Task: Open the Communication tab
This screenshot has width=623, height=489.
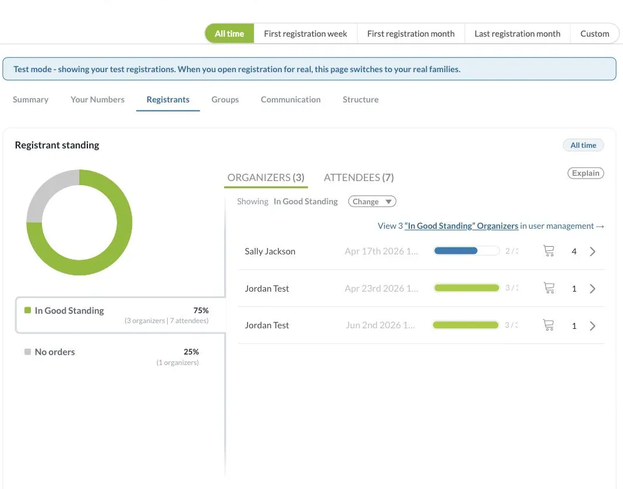Action: (x=291, y=100)
